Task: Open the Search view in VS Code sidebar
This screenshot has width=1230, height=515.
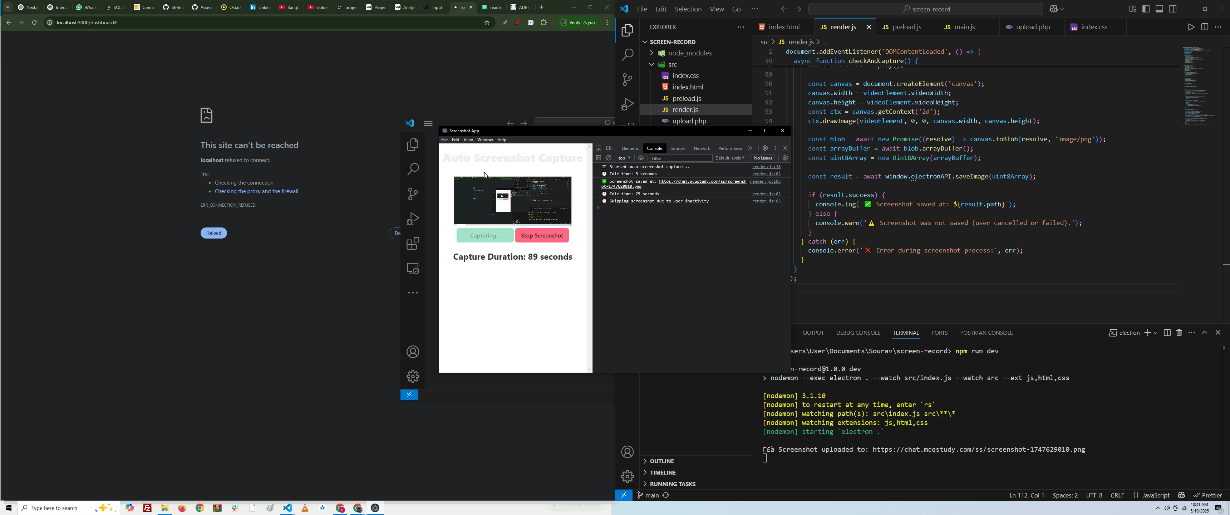Action: pyautogui.click(x=627, y=55)
